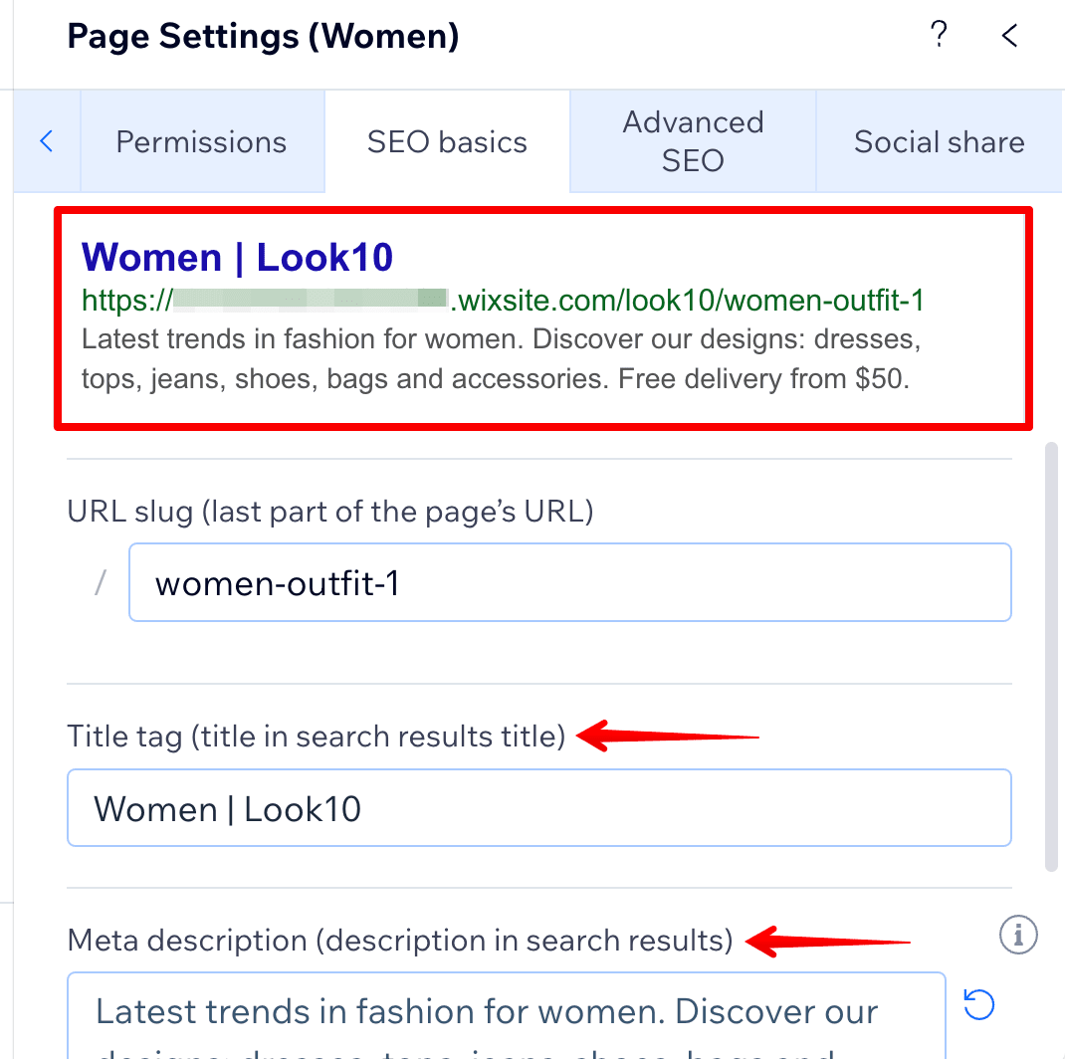Viewport: 1065px width, 1059px height.
Task: Click the vertical scrollbar on the right
Action: (1051, 656)
